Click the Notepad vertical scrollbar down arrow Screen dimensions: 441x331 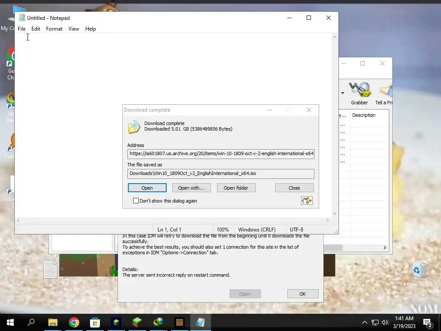click(x=335, y=213)
